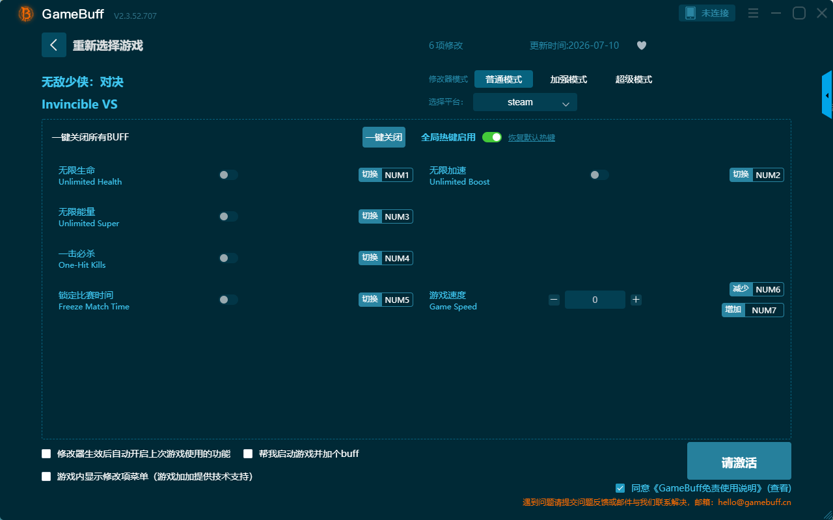The image size is (833, 520).
Task: Click the 查看 disclaimer view link
Action: [x=779, y=488]
